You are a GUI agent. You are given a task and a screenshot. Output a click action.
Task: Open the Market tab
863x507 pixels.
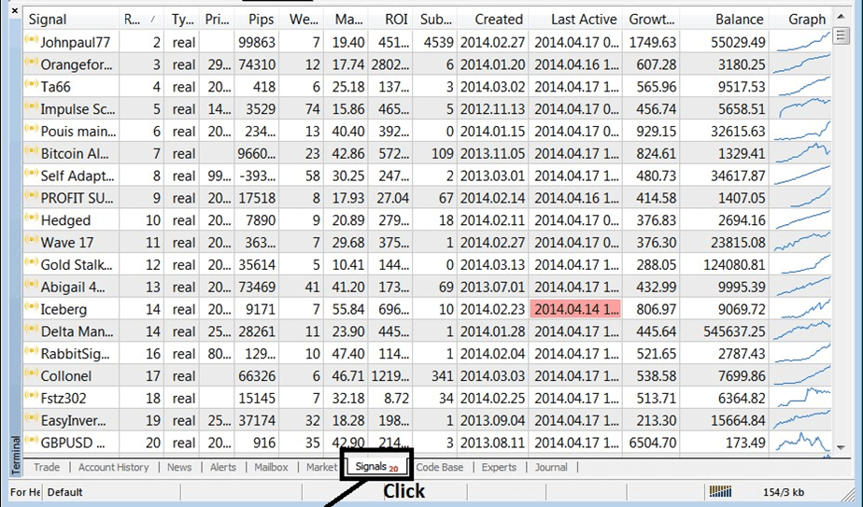[x=322, y=468]
